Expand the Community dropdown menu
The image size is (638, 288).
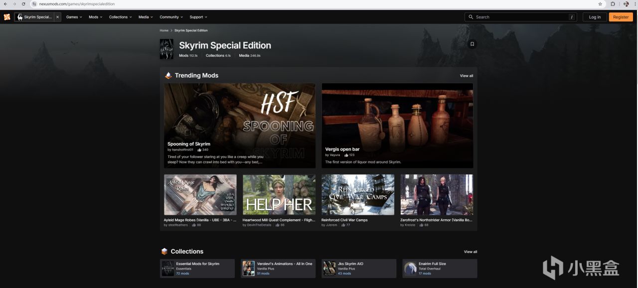(x=171, y=17)
